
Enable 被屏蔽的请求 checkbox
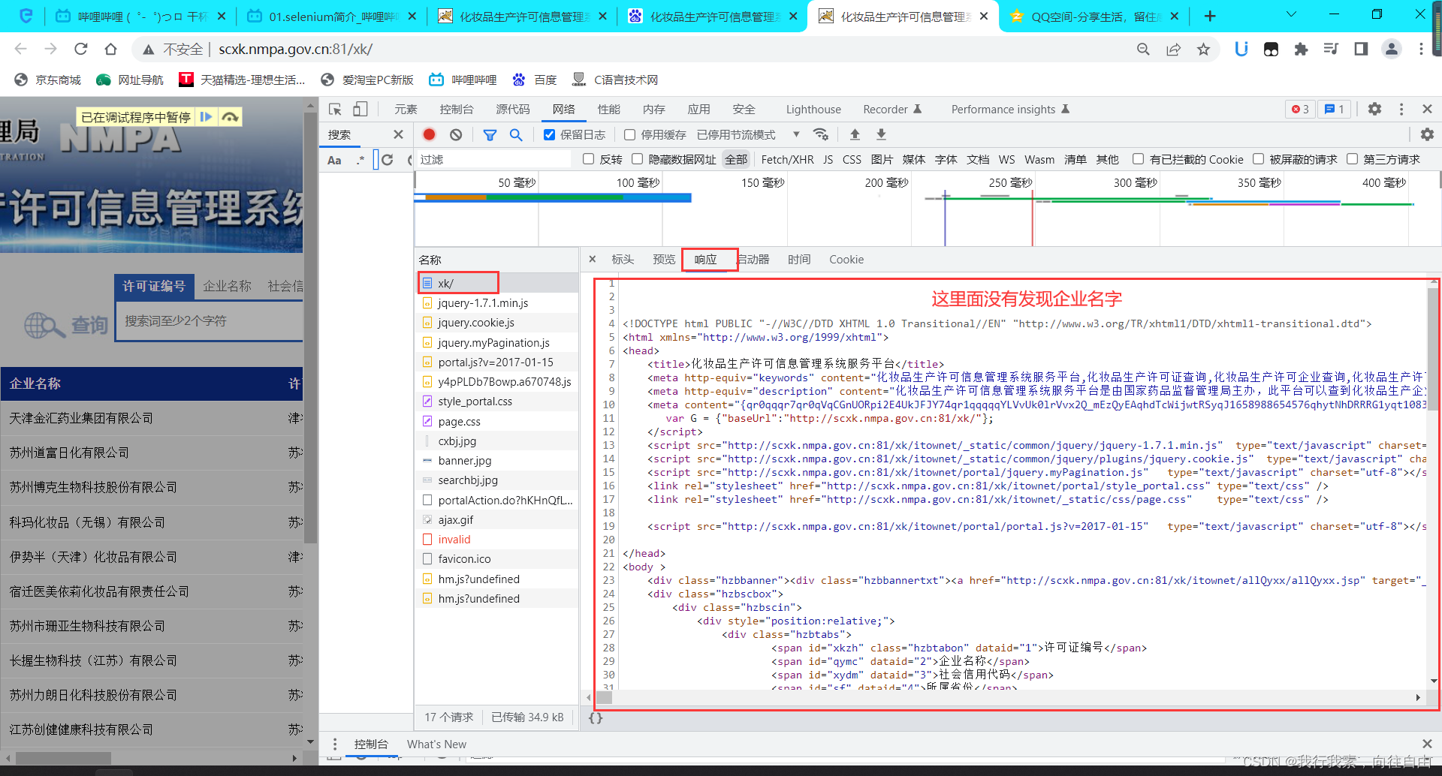click(x=1258, y=159)
